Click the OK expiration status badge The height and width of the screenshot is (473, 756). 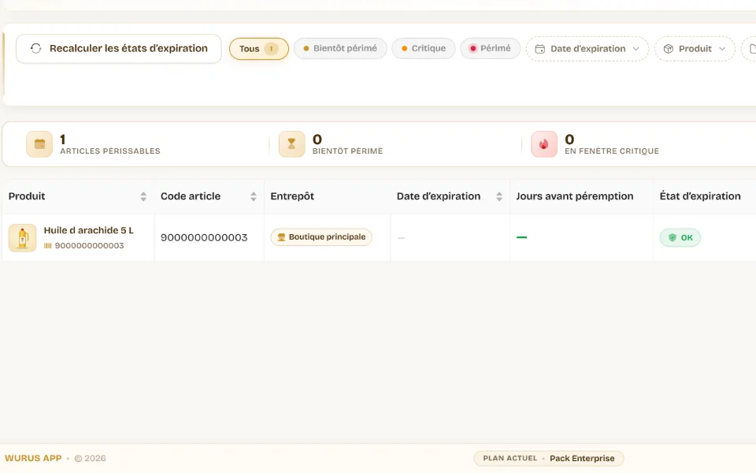(x=680, y=237)
